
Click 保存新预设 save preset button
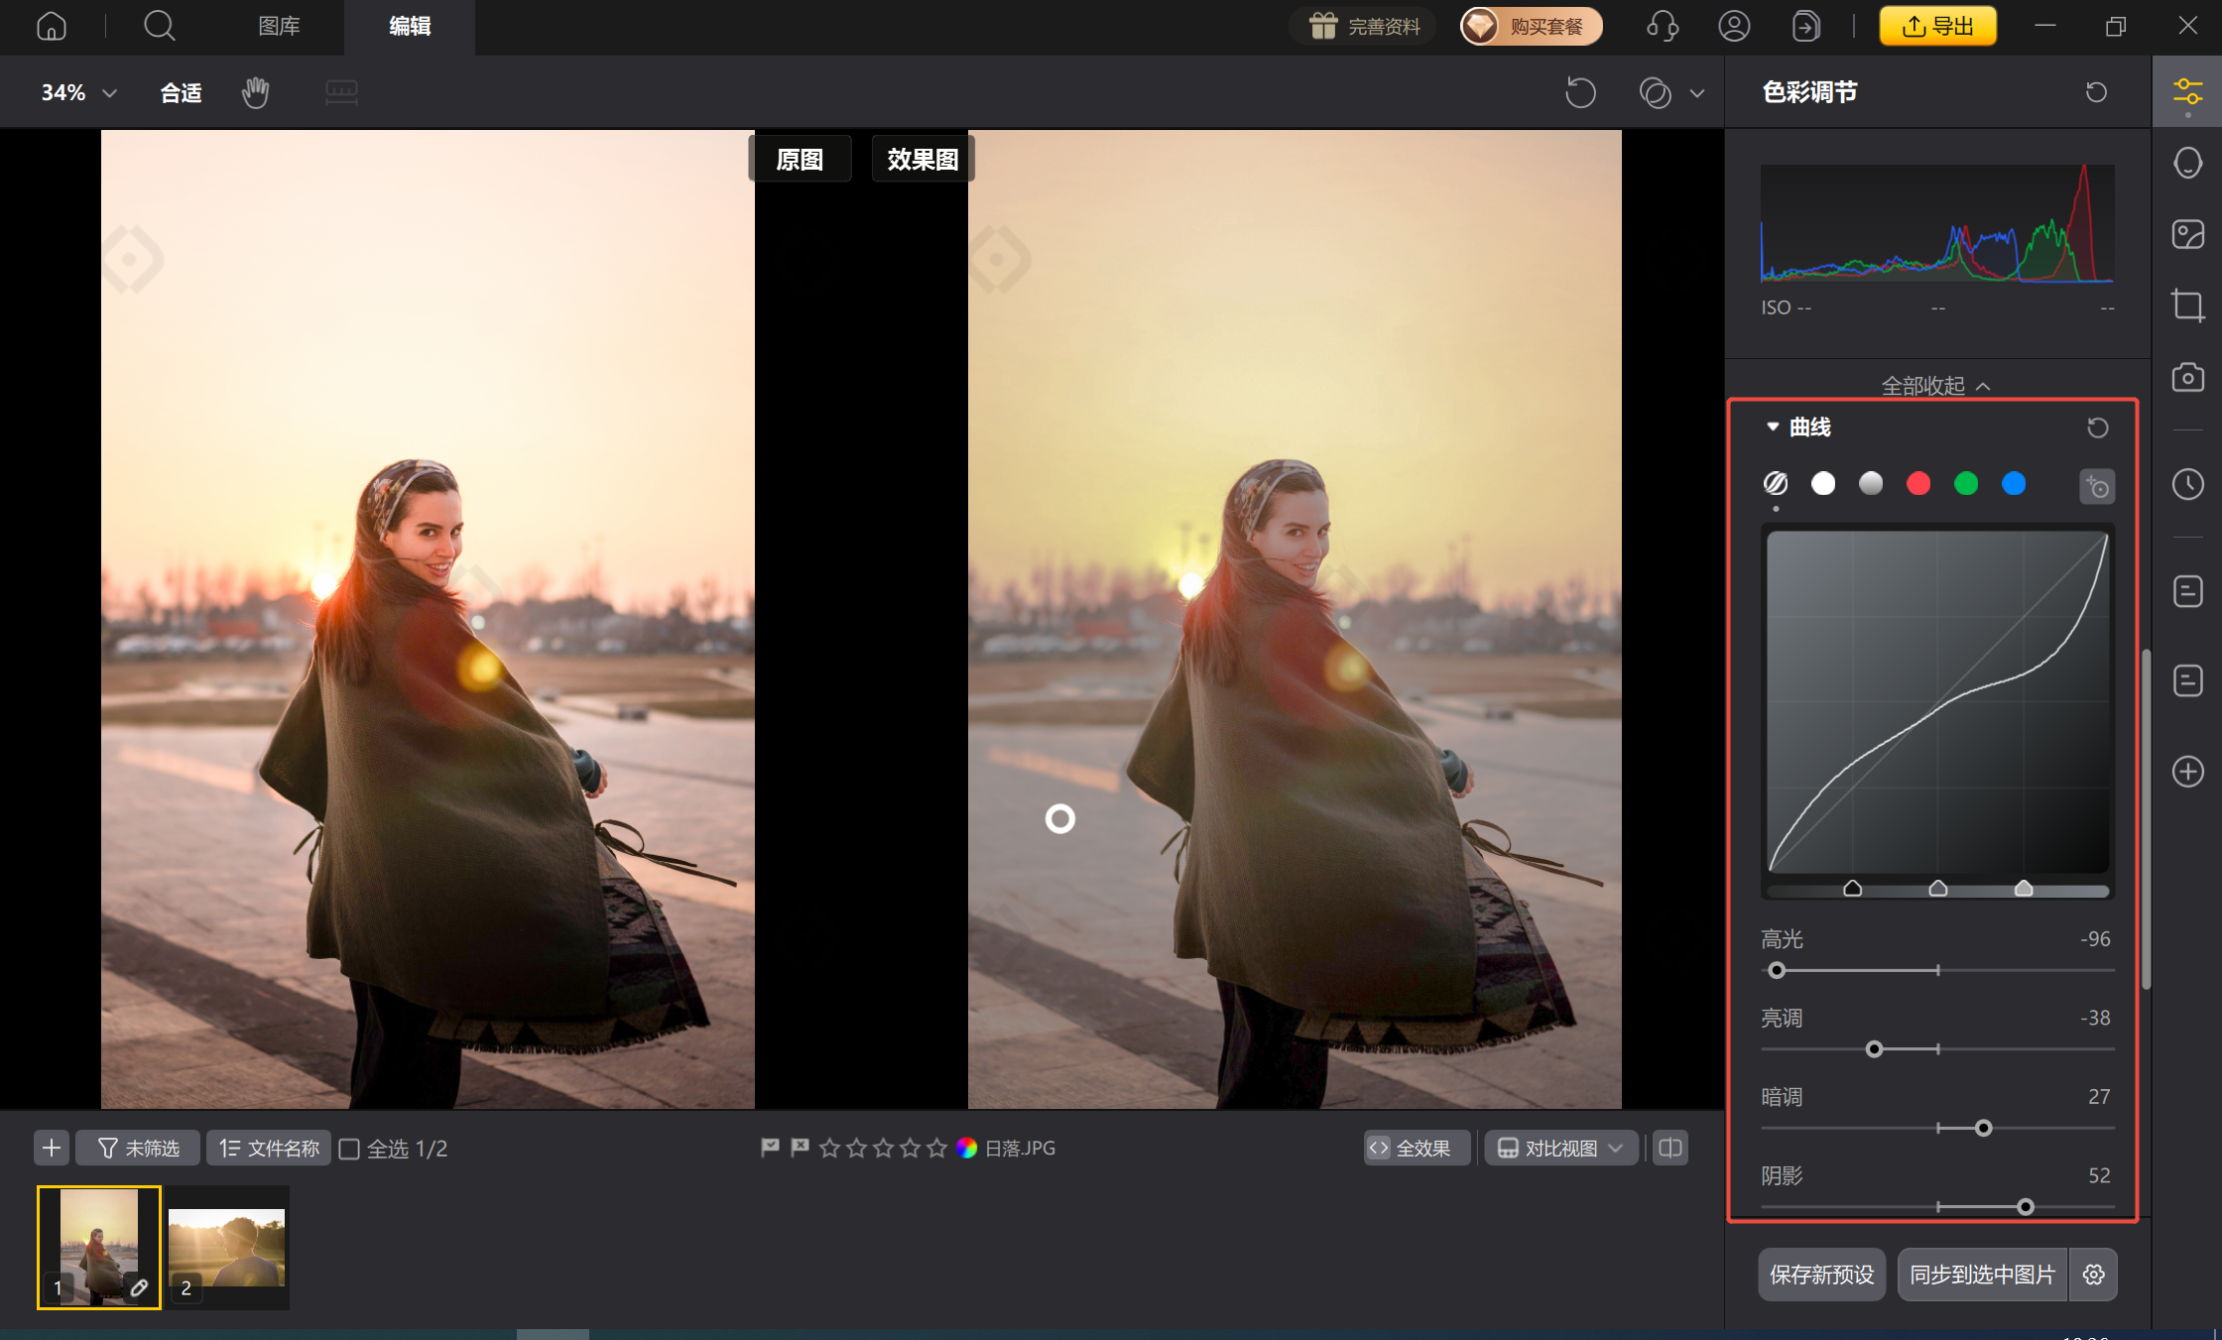1821,1275
